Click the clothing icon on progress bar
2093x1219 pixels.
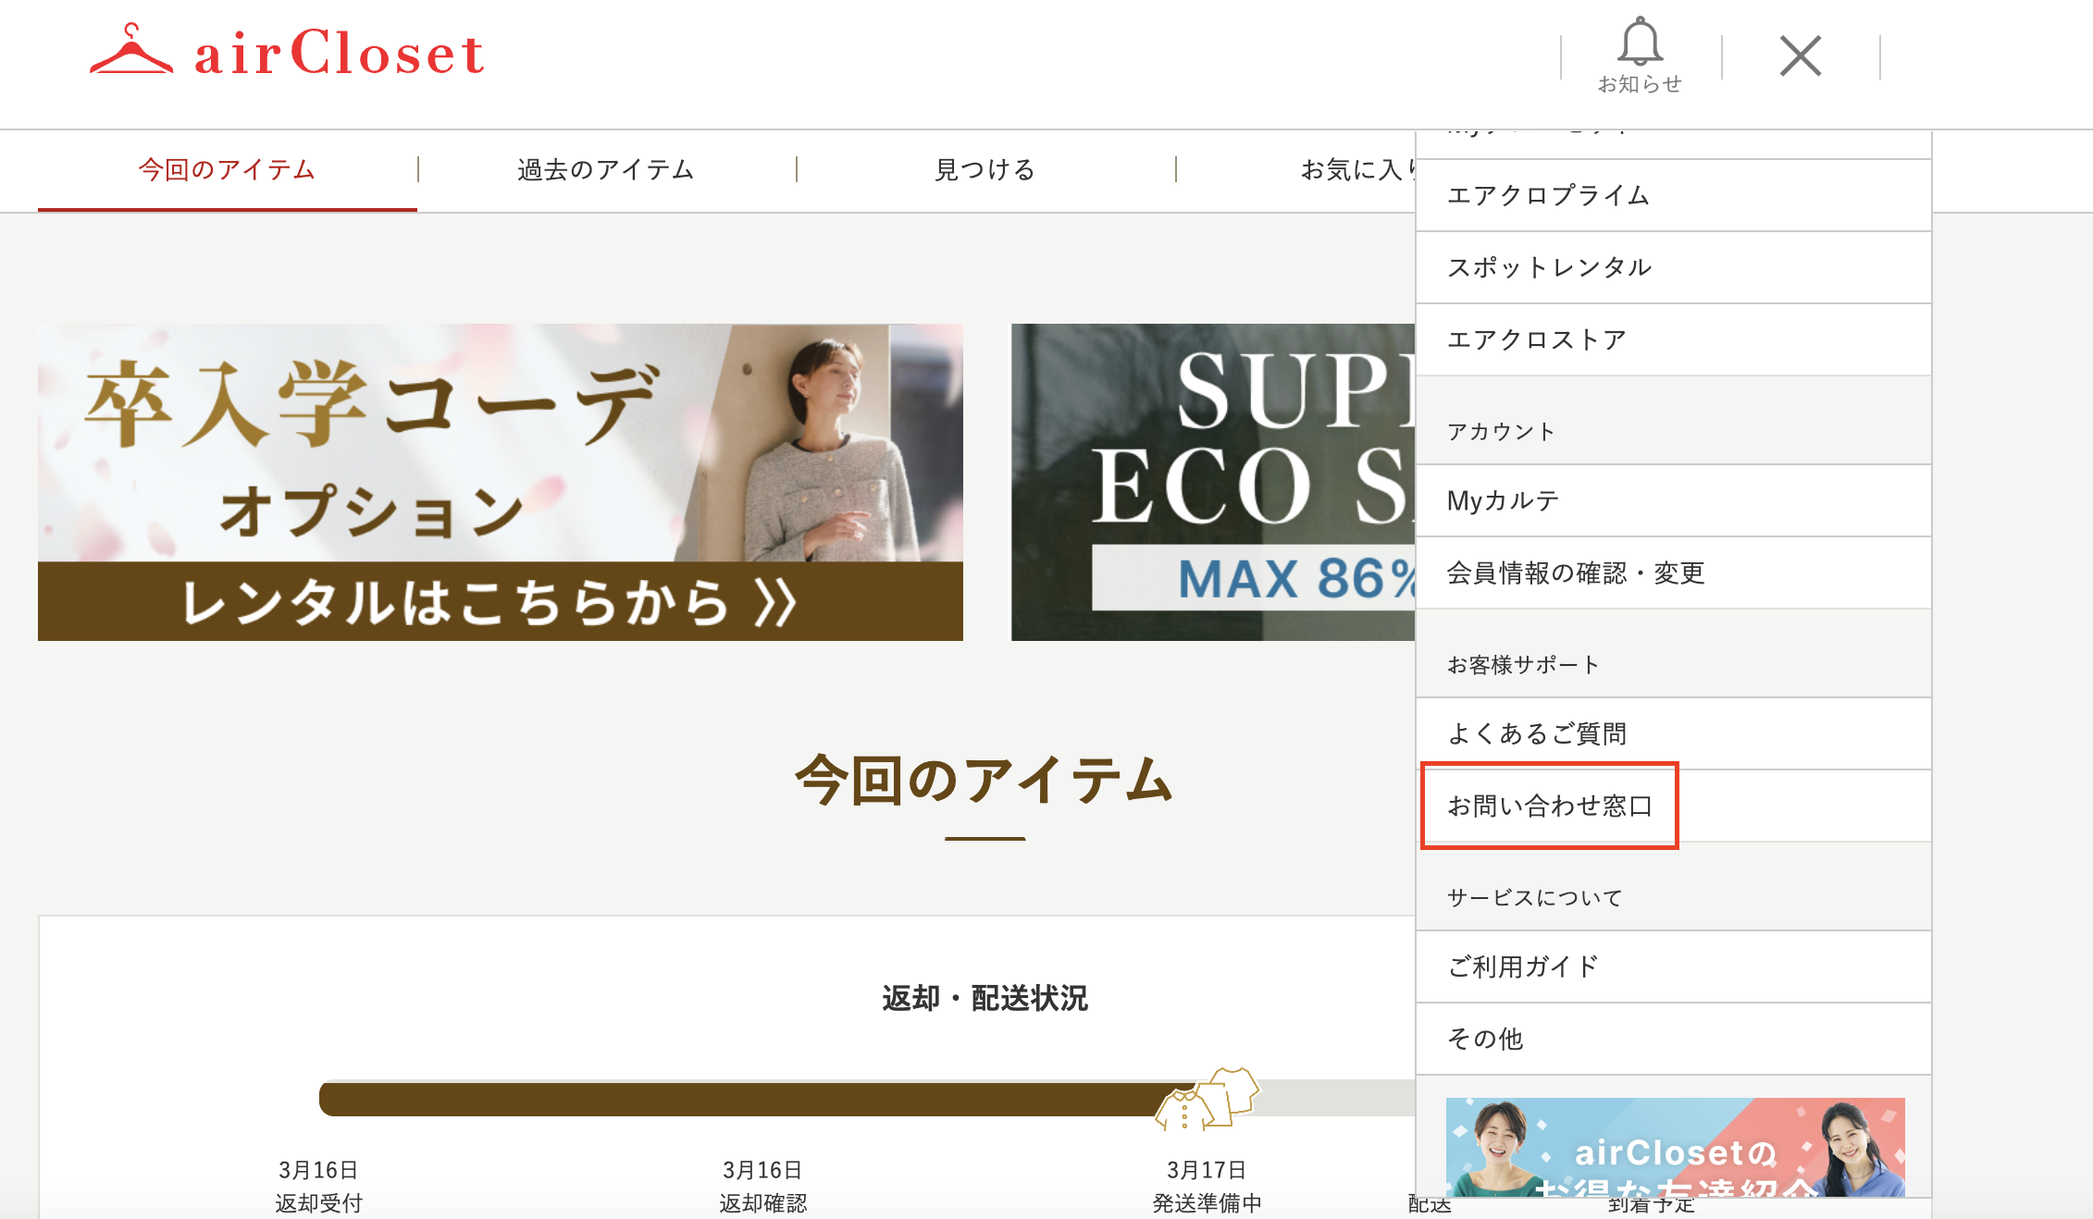1207,1099
